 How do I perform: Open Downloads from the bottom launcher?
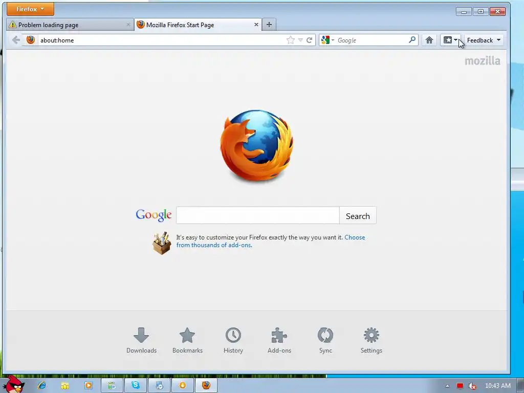pos(141,340)
